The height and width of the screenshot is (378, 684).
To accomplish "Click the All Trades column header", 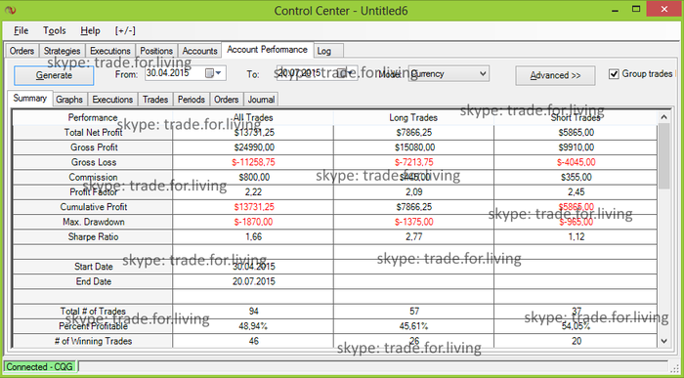I will (253, 117).
